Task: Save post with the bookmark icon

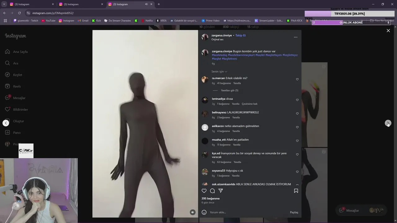Action: coord(296,191)
